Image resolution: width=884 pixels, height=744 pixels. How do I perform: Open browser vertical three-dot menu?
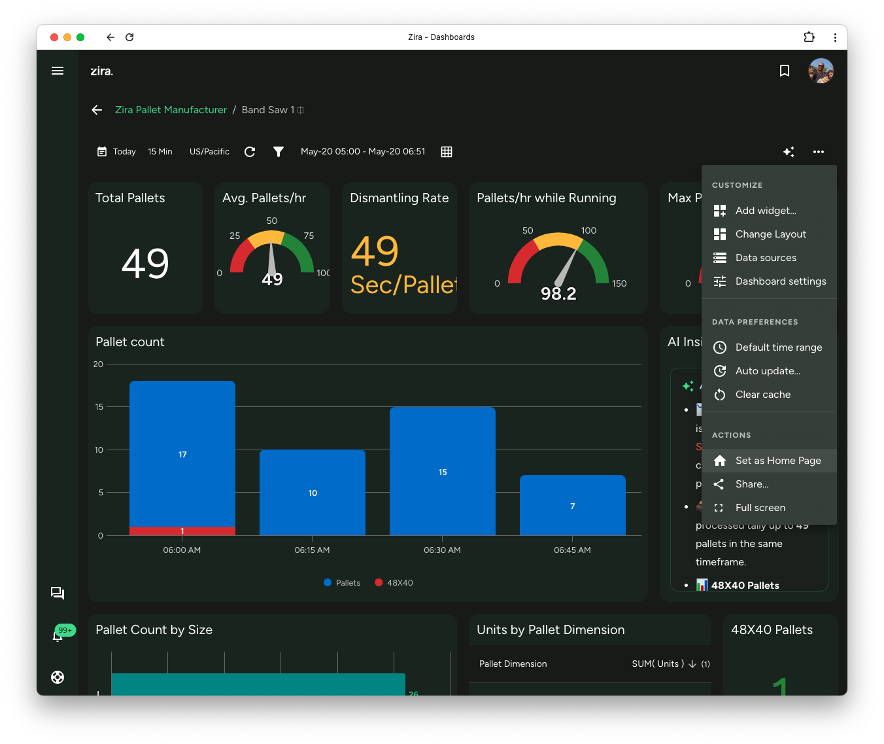click(835, 37)
